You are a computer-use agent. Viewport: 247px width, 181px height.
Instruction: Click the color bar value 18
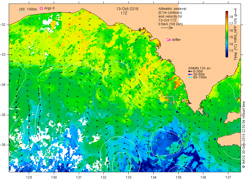point(231,17)
